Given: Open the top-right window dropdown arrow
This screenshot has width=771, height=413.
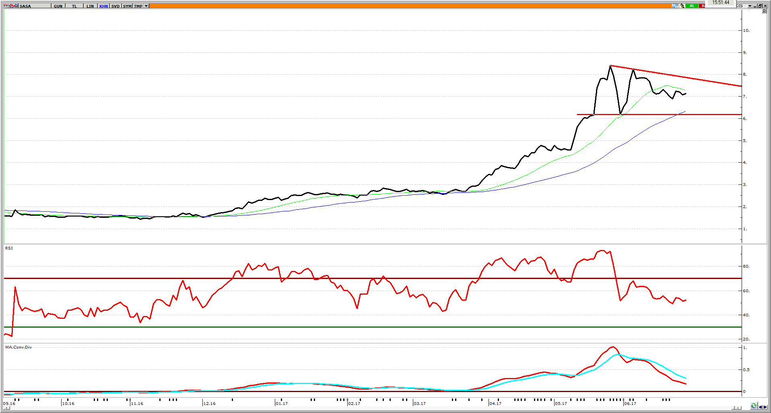Looking at the screenshot, I should pyautogui.click(x=750, y=6).
